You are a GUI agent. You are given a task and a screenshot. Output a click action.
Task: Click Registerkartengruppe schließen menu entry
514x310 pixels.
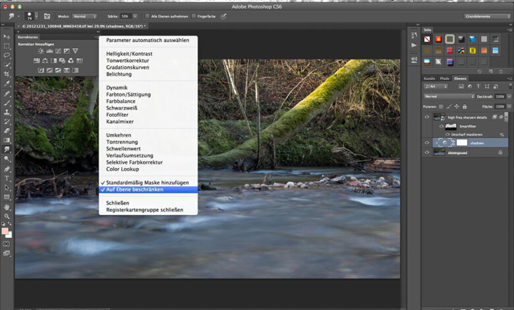[144, 210]
